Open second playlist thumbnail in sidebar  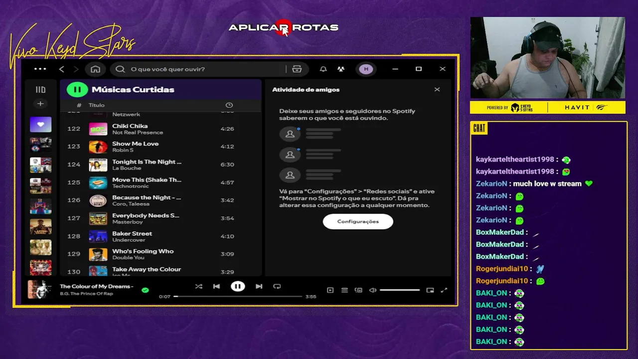[x=40, y=145]
